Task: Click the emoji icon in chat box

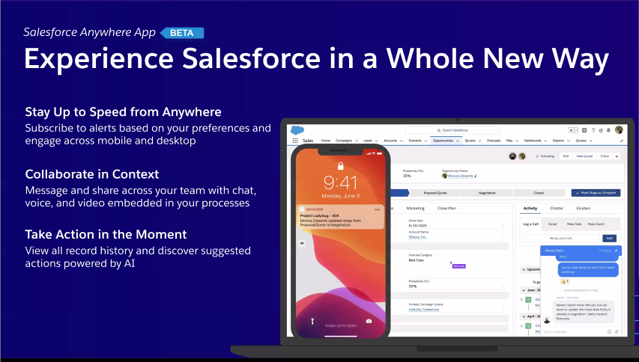Action: (609, 331)
